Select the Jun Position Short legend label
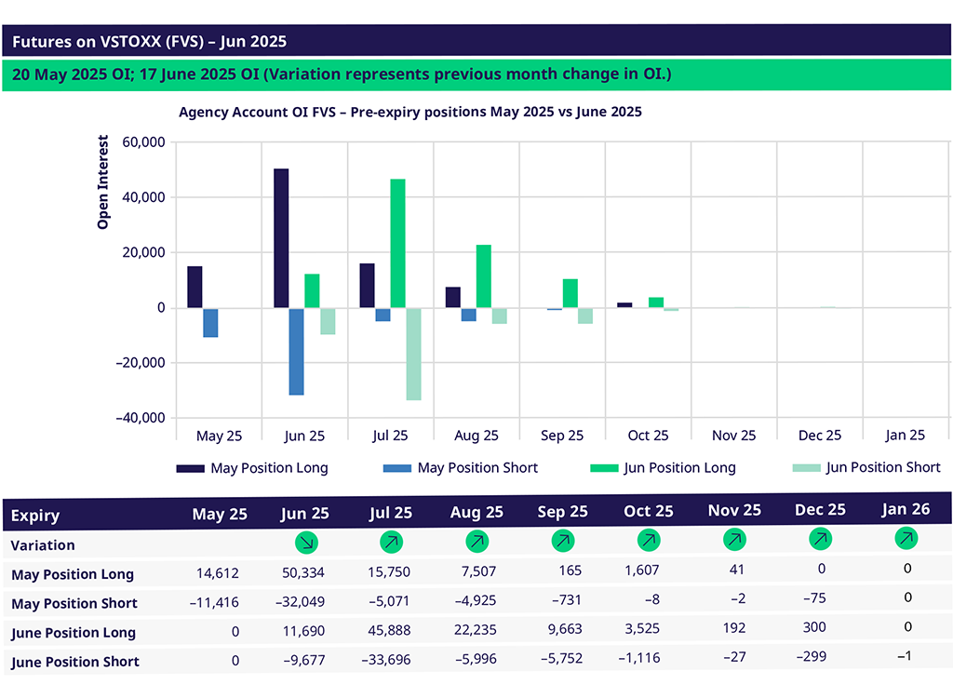This screenshot has width=953, height=698. coord(883,467)
